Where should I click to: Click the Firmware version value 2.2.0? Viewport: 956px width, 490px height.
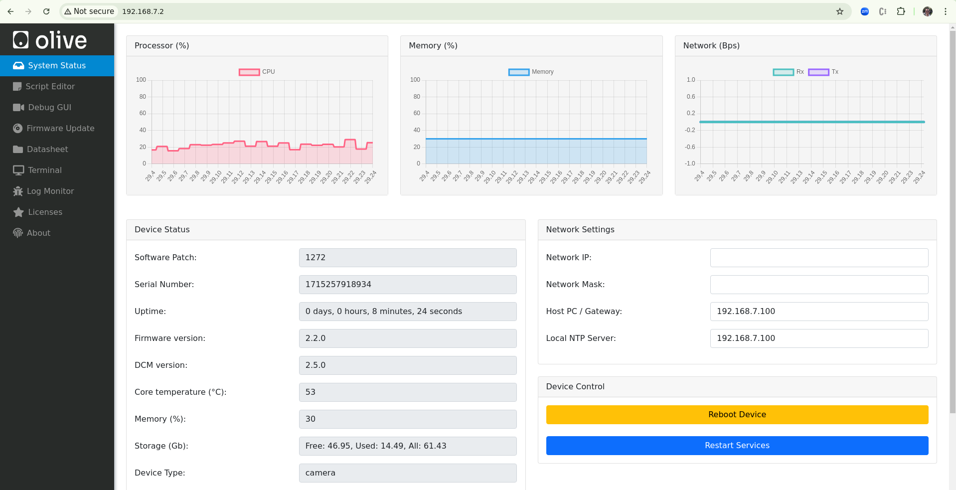click(x=408, y=338)
